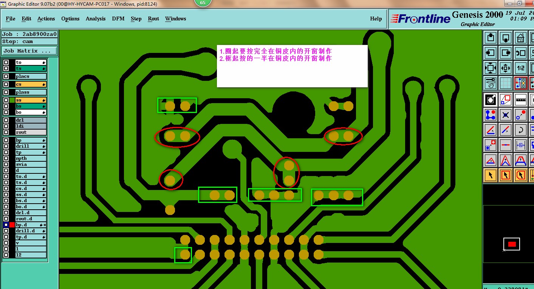Image resolution: width=534 pixels, height=289 pixels.
Task: Select the polygon-area selection arrow tool
Action: click(521, 175)
